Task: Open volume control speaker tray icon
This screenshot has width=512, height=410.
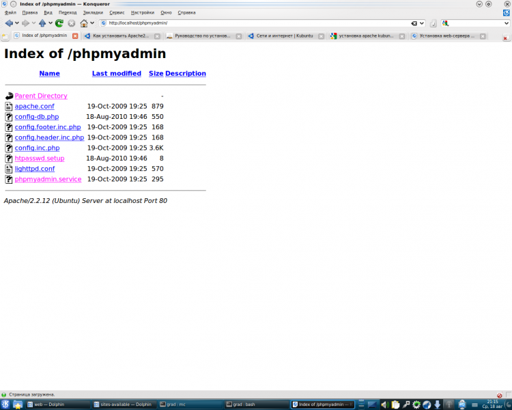Action: click(384, 405)
